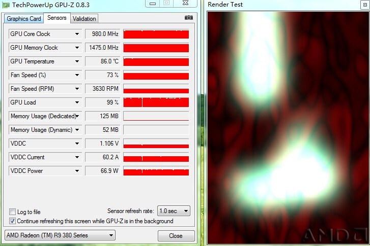
Task: Open the Validation tab
Action: [x=84, y=19]
